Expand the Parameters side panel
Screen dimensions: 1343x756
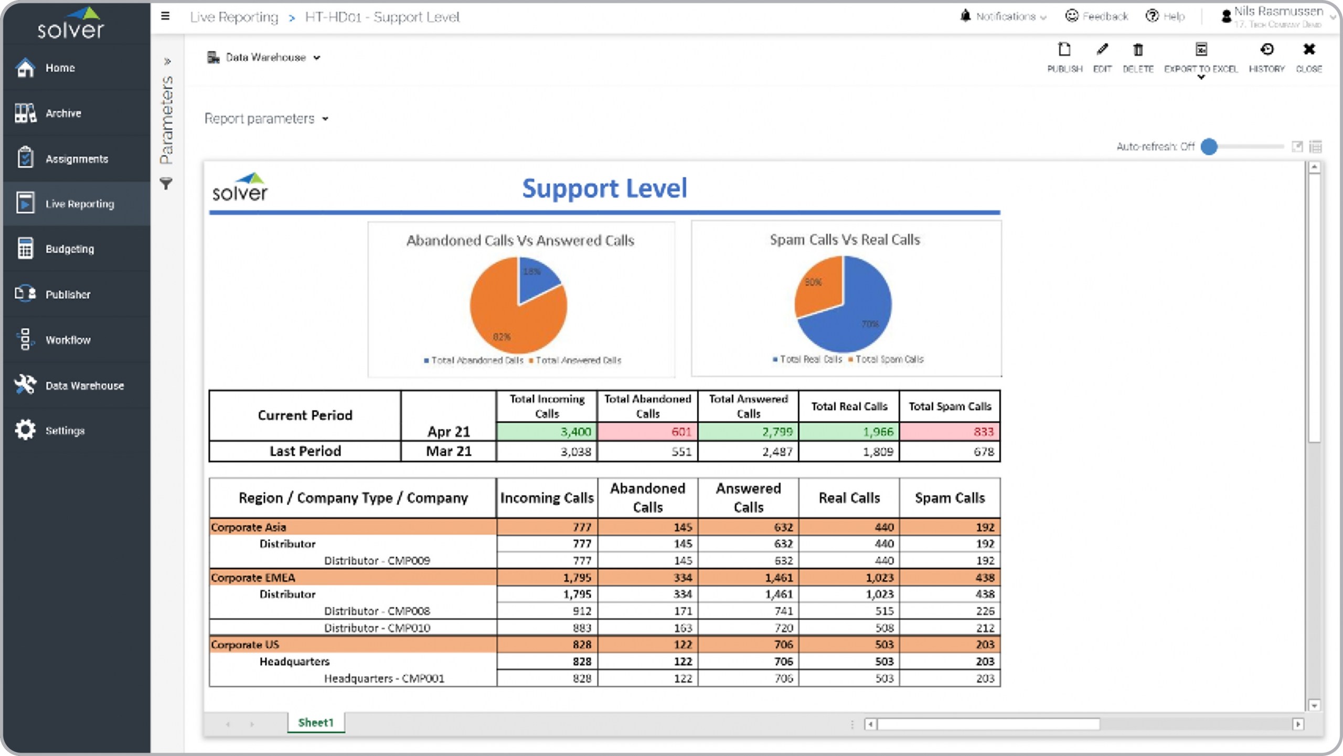(x=167, y=61)
